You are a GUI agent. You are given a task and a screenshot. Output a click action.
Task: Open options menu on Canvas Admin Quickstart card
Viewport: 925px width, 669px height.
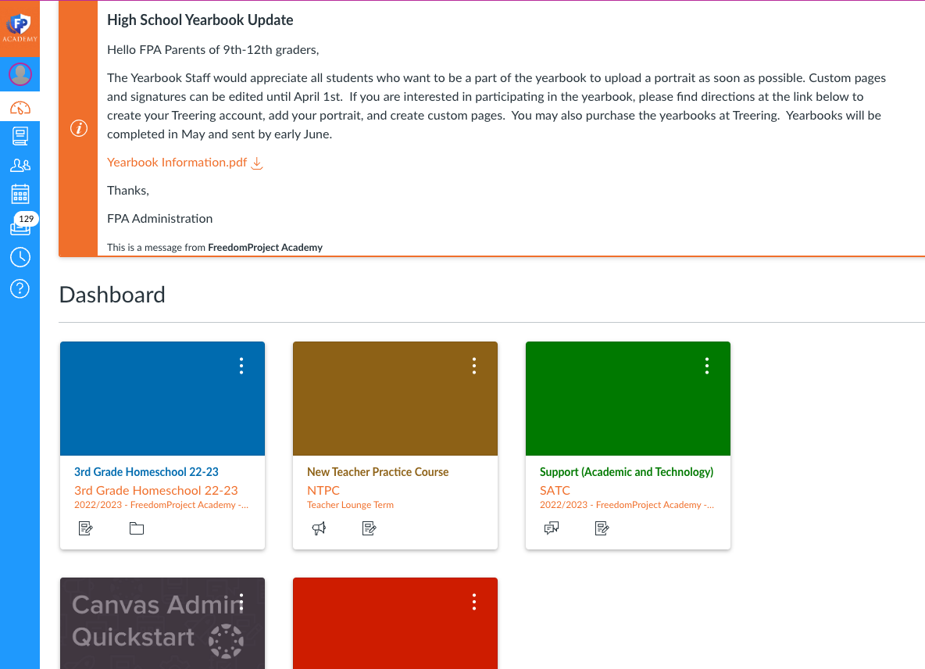click(241, 602)
